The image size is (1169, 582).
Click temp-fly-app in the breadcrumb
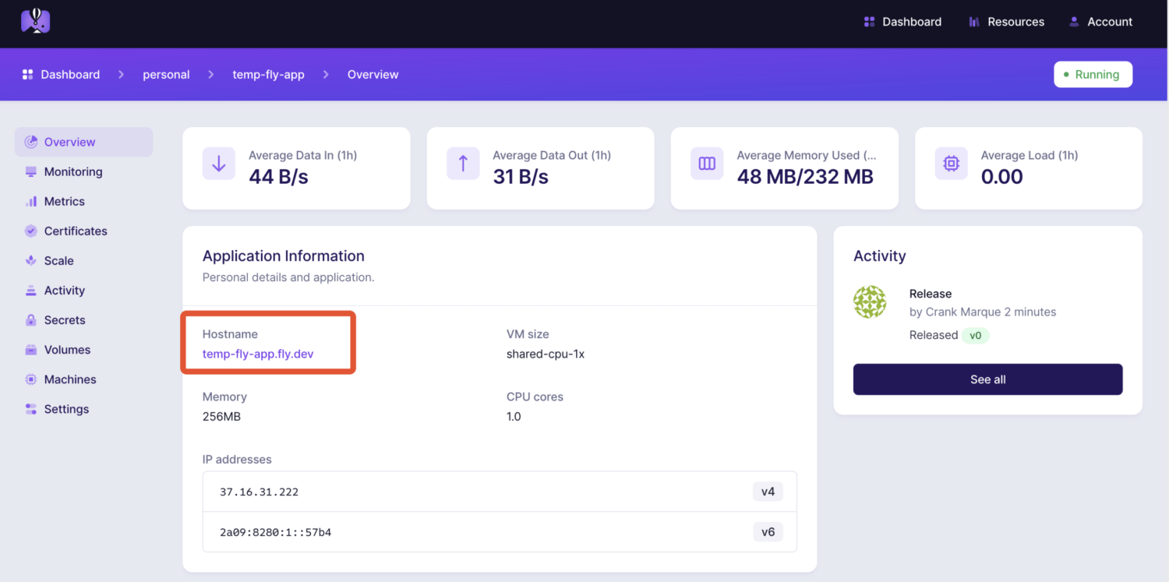268,75
